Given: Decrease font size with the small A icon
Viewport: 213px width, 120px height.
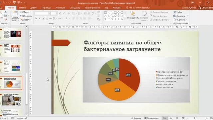Looking at the screenshot, I should point(64,13).
